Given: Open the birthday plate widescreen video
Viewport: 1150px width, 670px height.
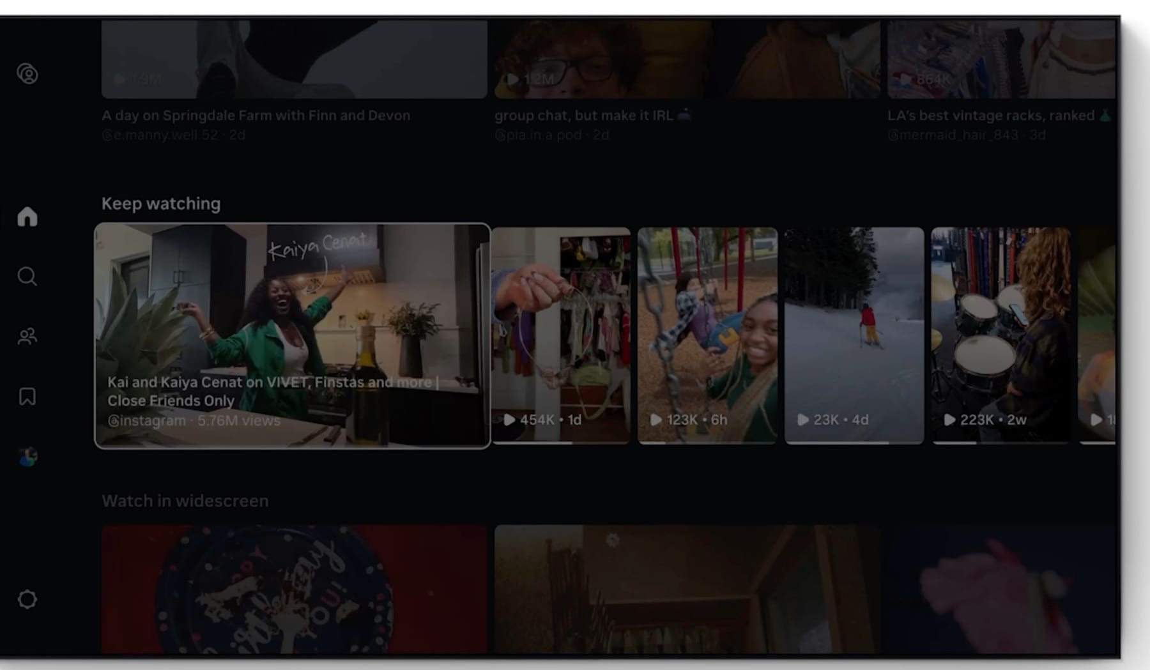Looking at the screenshot, I should click(x=295, y=590).
